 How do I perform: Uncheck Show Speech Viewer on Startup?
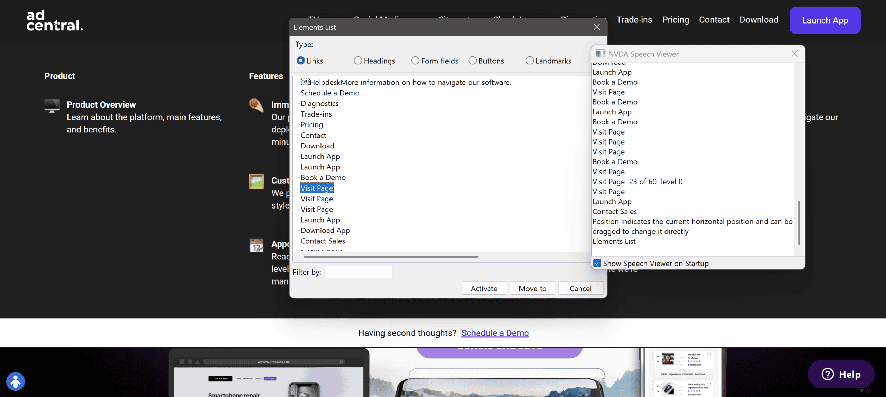[x=597, y=263]
